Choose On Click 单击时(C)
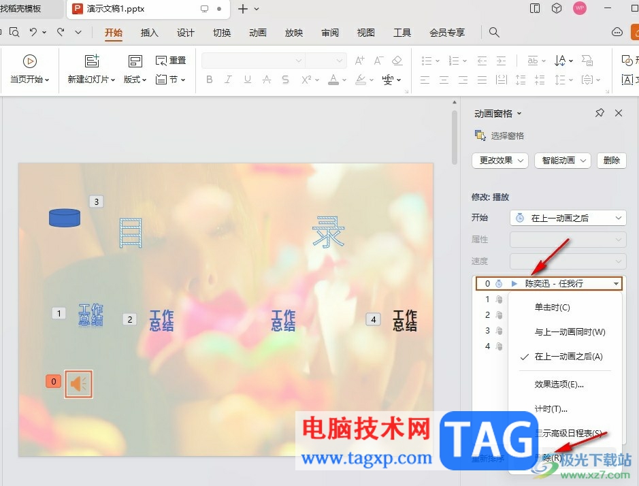This screenshot has width=639, height=486. tap(552, 308)
